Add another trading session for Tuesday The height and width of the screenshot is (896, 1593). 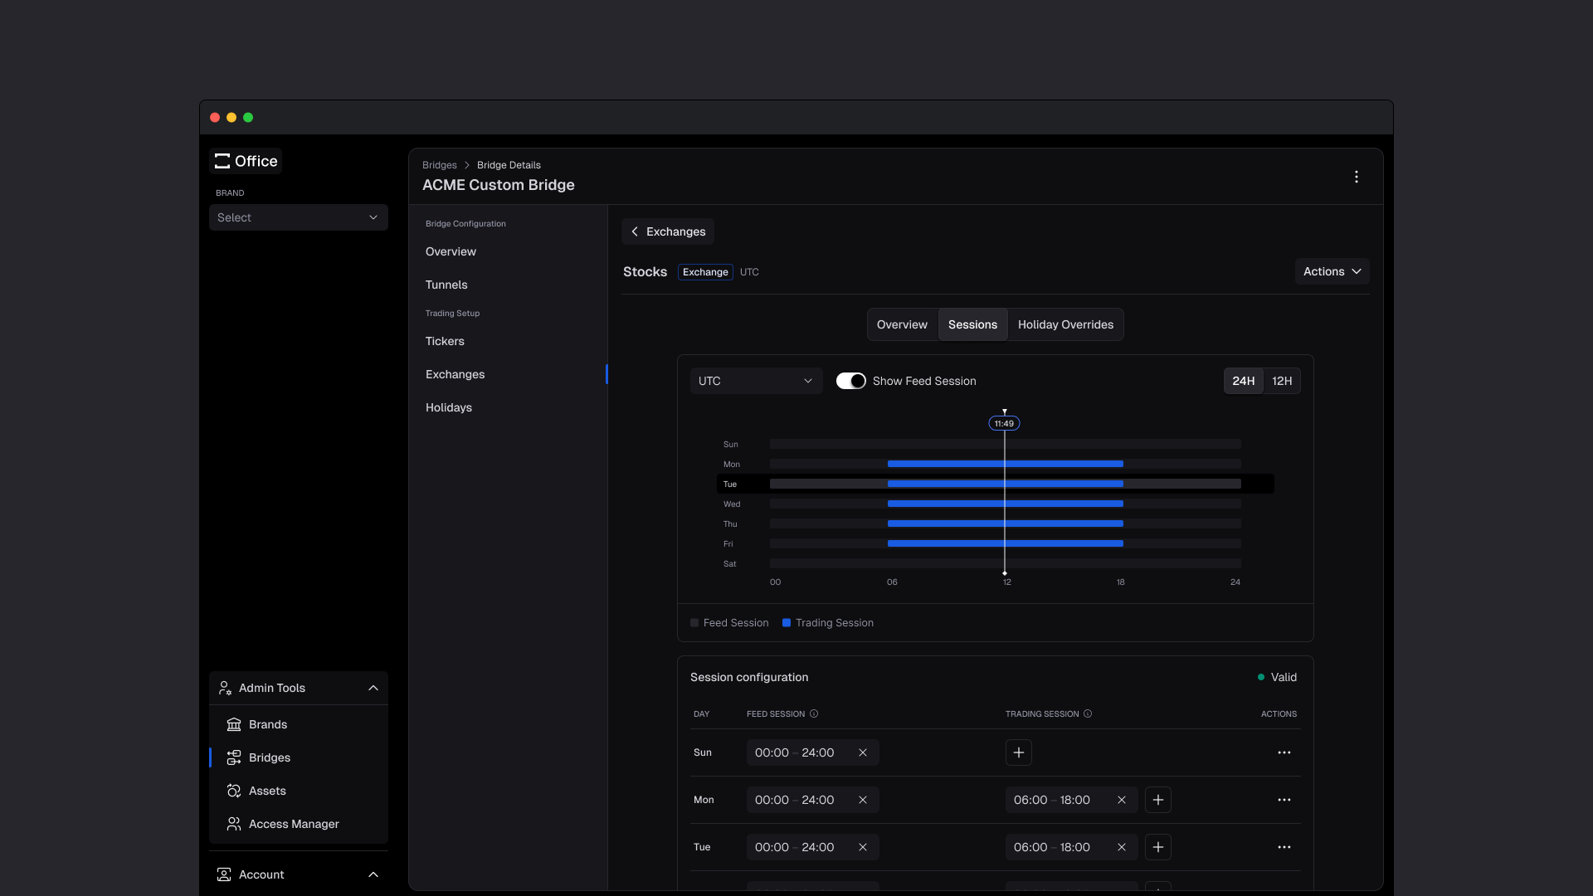[x=1158, y=847]
